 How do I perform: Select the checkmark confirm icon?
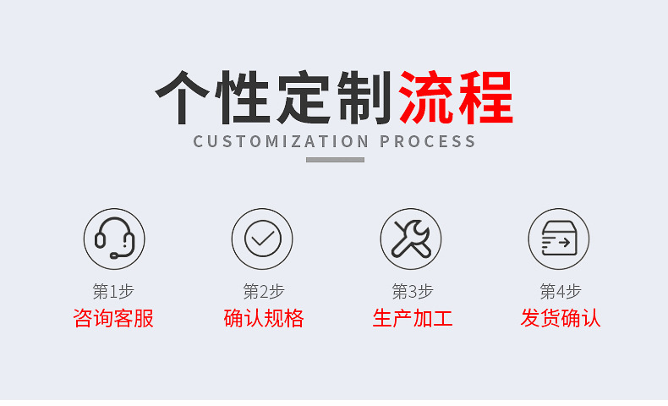pos(262,239)
